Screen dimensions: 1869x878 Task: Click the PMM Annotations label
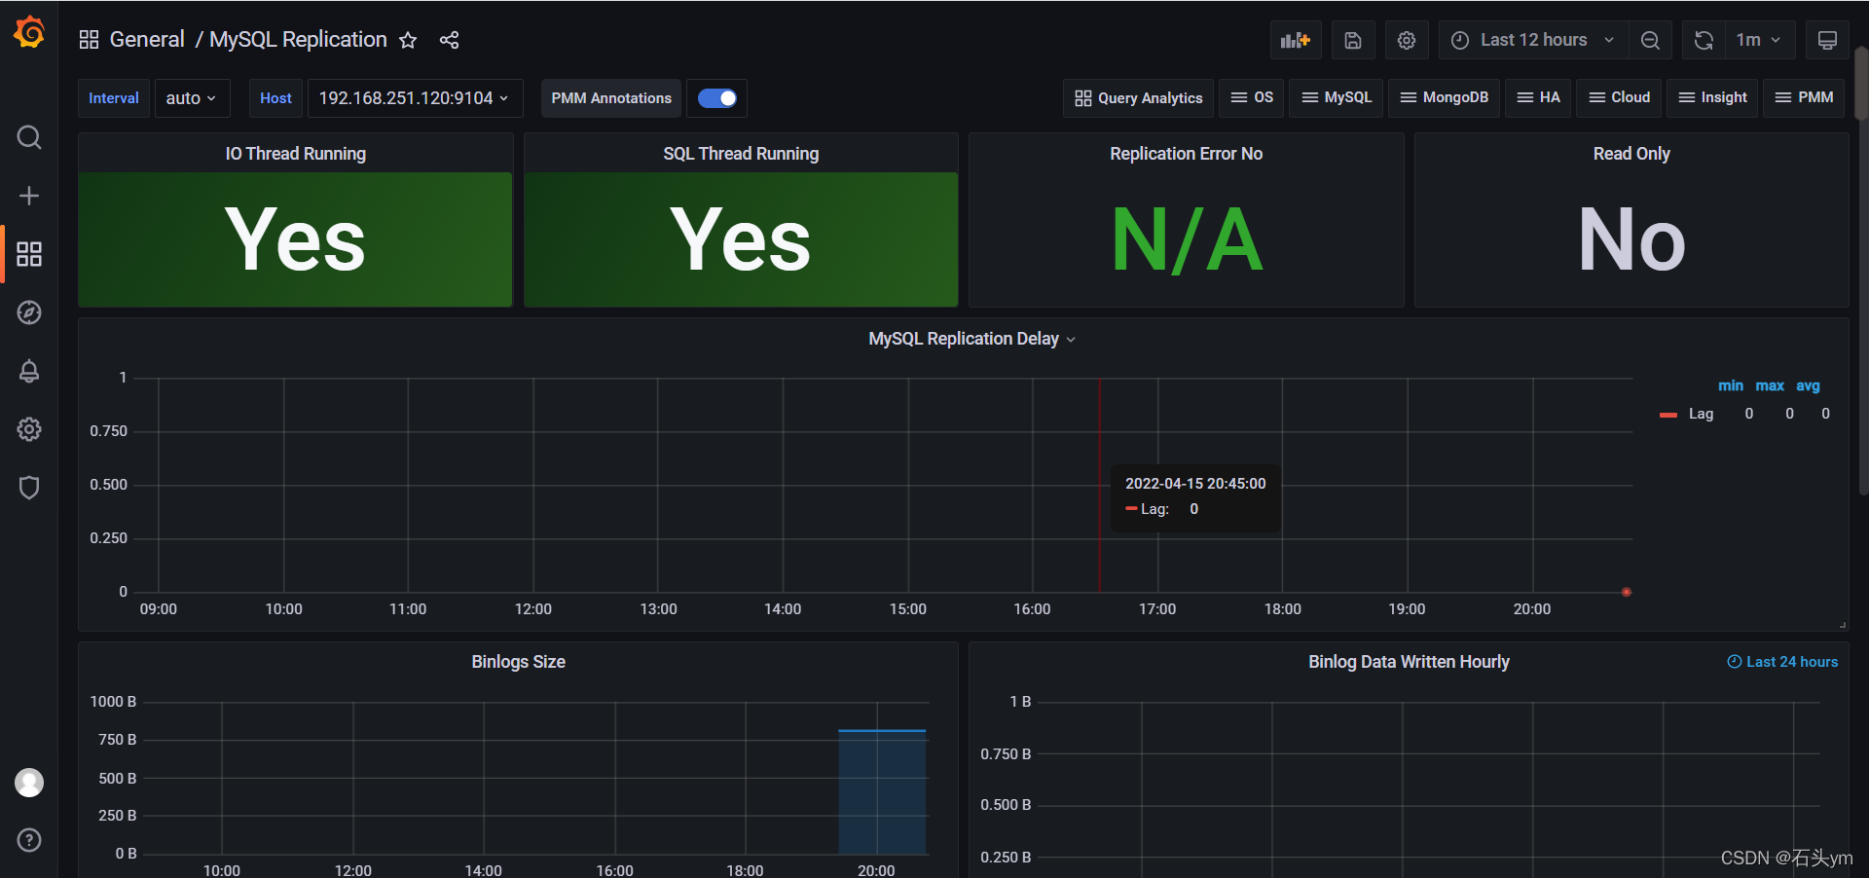coord(611,98)
